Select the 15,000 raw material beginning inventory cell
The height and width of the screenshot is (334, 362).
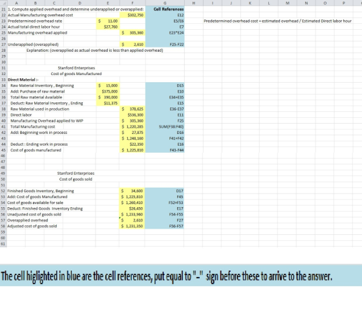pos(108,85)
